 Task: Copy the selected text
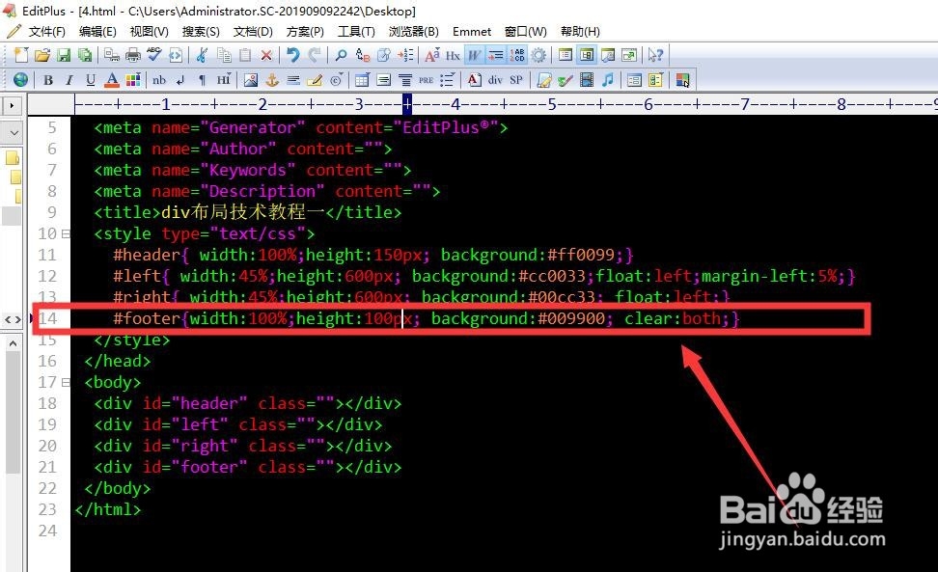pos(224,56)
